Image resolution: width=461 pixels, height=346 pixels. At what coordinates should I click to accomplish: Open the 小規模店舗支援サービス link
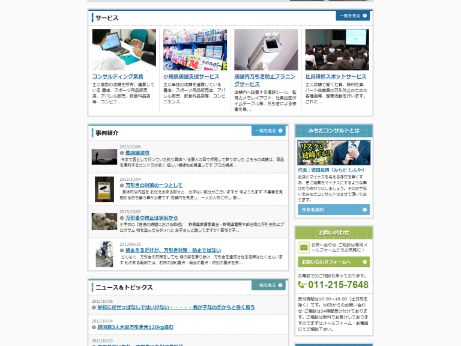coord(191,77)
